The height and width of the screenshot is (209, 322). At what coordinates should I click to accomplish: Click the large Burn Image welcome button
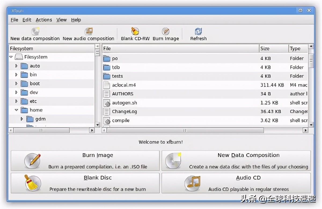click(x=85, y=161)
